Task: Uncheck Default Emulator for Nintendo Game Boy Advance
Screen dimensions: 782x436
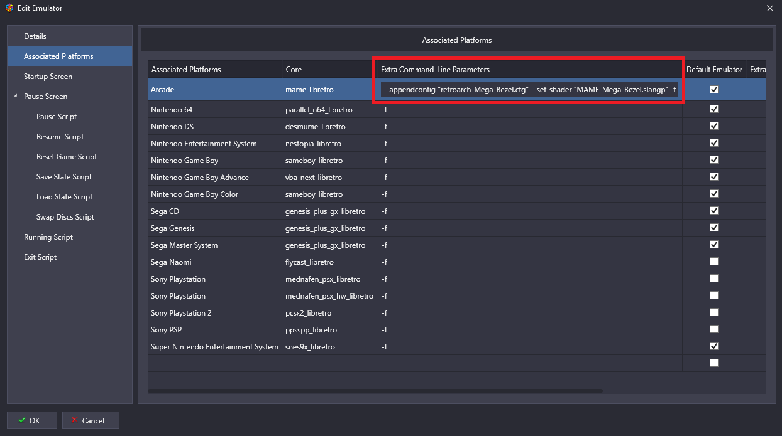Action: (713, 177)
